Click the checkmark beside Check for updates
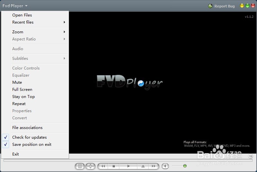The height and width of the screenshot is (172, 257). (x=5, y=137)
